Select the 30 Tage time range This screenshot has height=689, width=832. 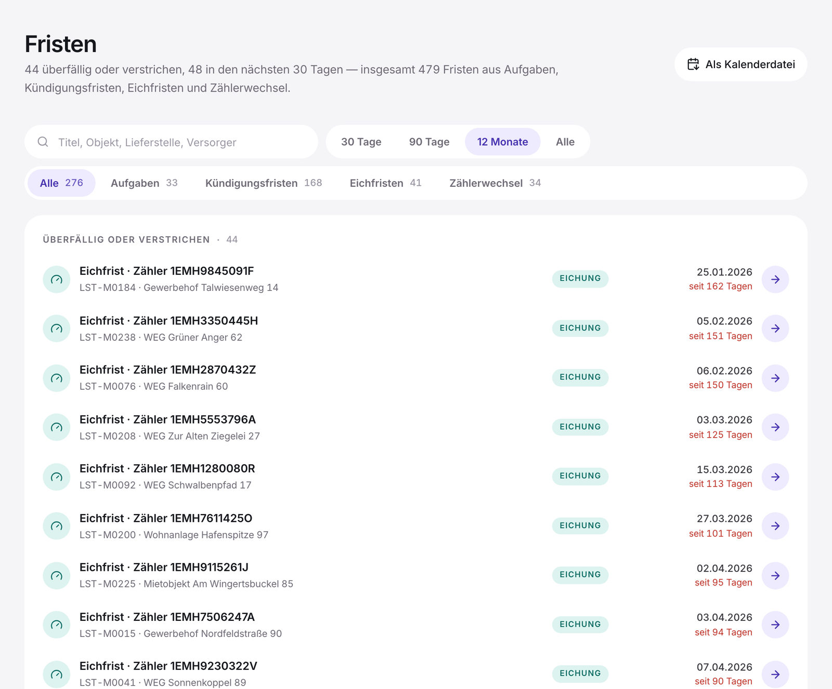(x=361, y=142)
